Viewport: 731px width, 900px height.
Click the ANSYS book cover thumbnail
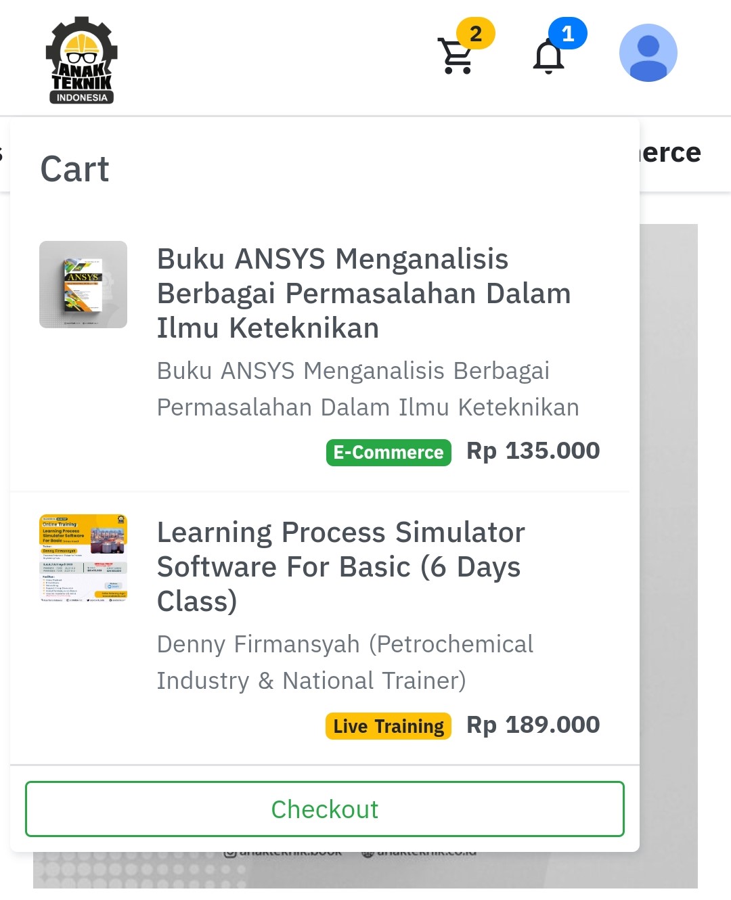(83, 285)
